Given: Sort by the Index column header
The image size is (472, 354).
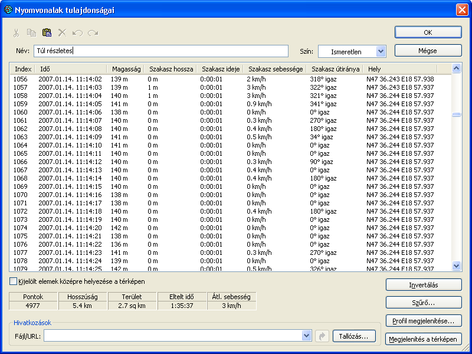Looking at the screenshot, I should (22, 69).
